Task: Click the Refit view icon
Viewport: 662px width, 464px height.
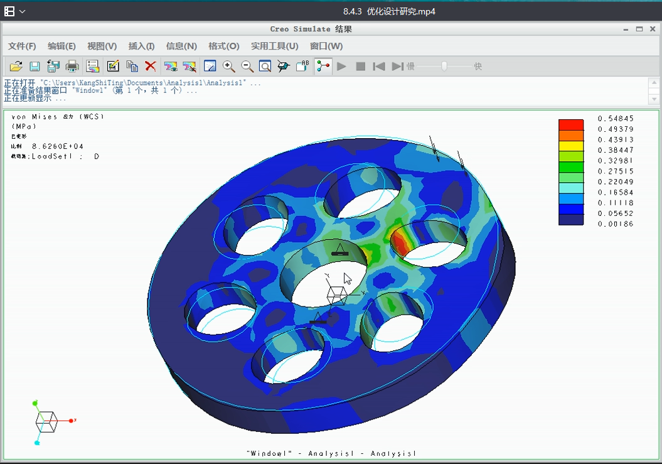Action: pyautogui.click(x=265, y=67)
